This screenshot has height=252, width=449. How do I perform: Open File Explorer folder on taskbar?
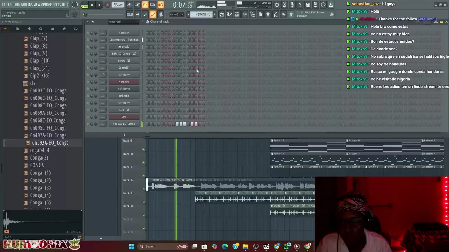pos(245,246)
